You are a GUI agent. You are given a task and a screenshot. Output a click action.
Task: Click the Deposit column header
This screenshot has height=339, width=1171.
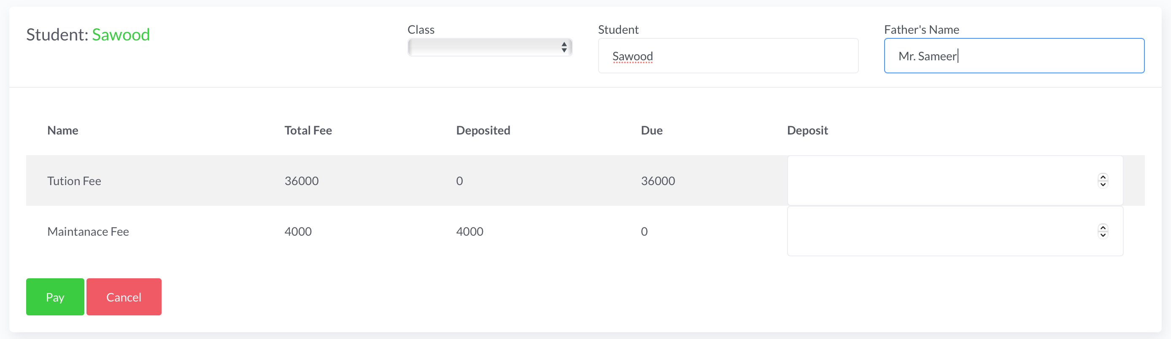click(807, 130)
